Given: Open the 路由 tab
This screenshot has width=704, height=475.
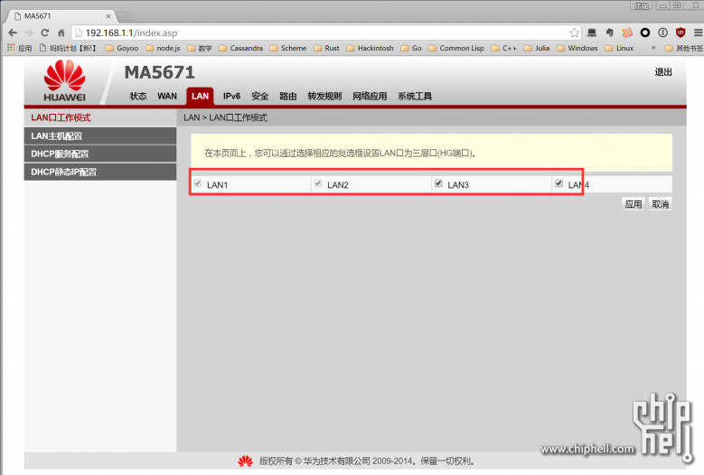Looking at the screenshot, I should pyautogui.click(x=288, y=96).
